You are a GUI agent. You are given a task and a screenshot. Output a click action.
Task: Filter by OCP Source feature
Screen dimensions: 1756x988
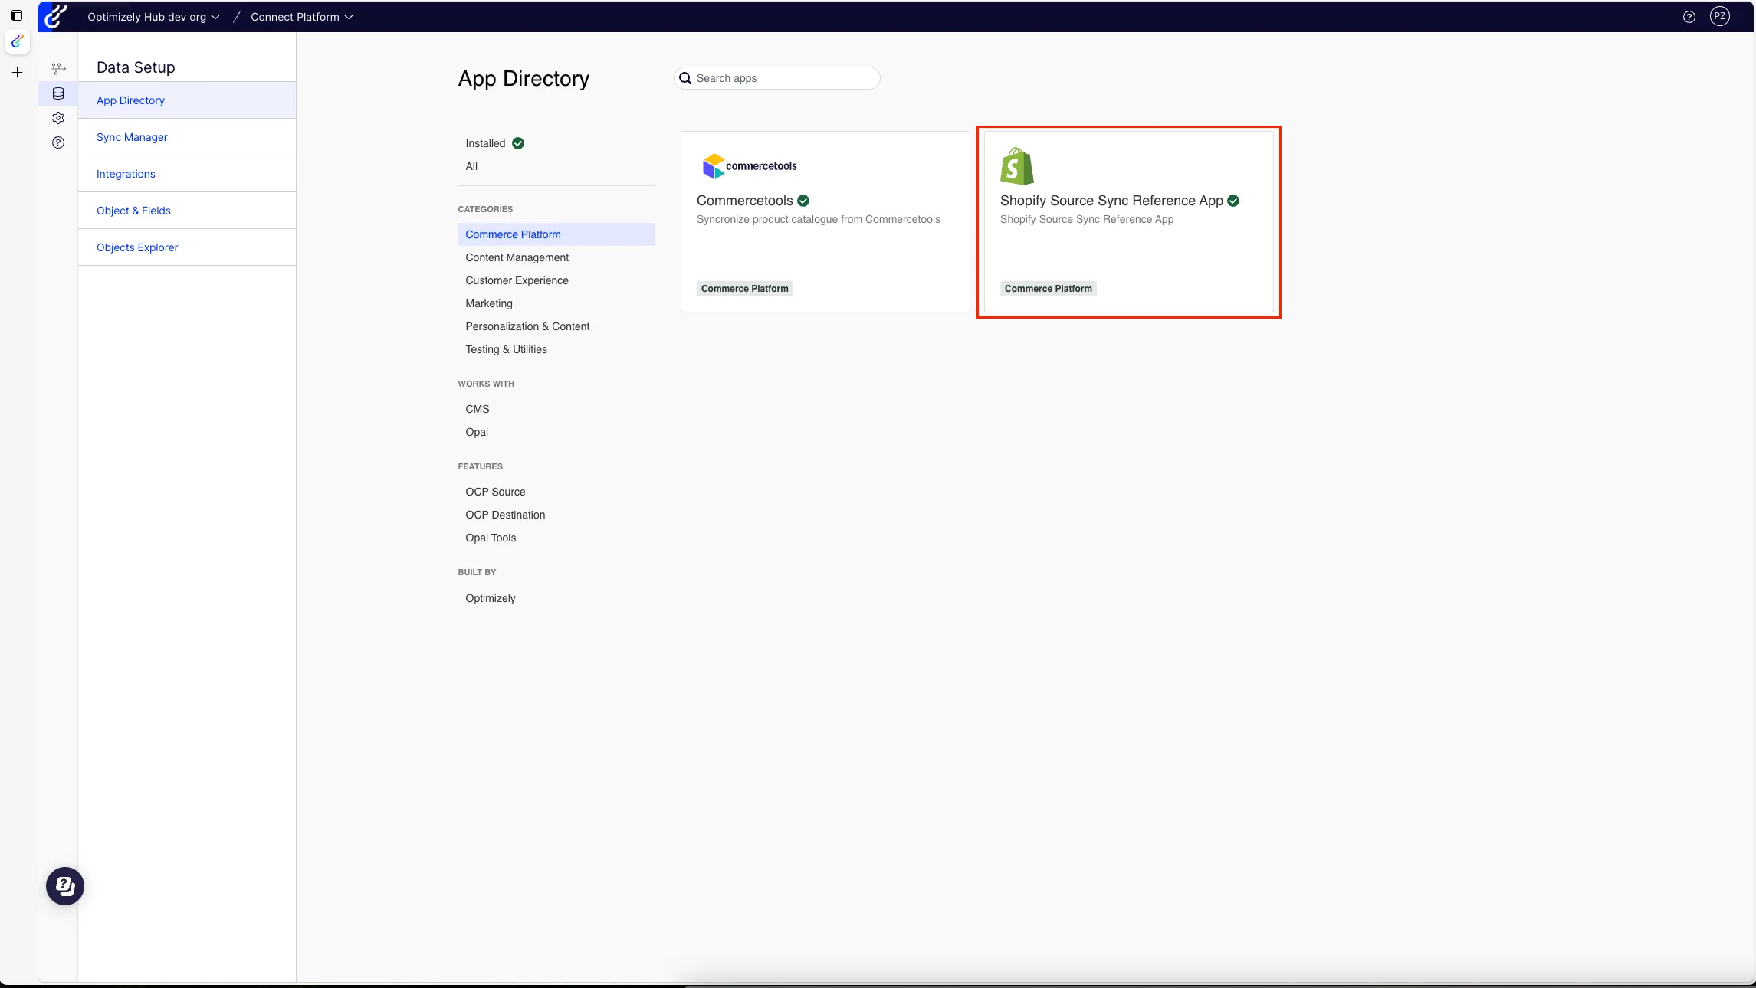point(496,492)
